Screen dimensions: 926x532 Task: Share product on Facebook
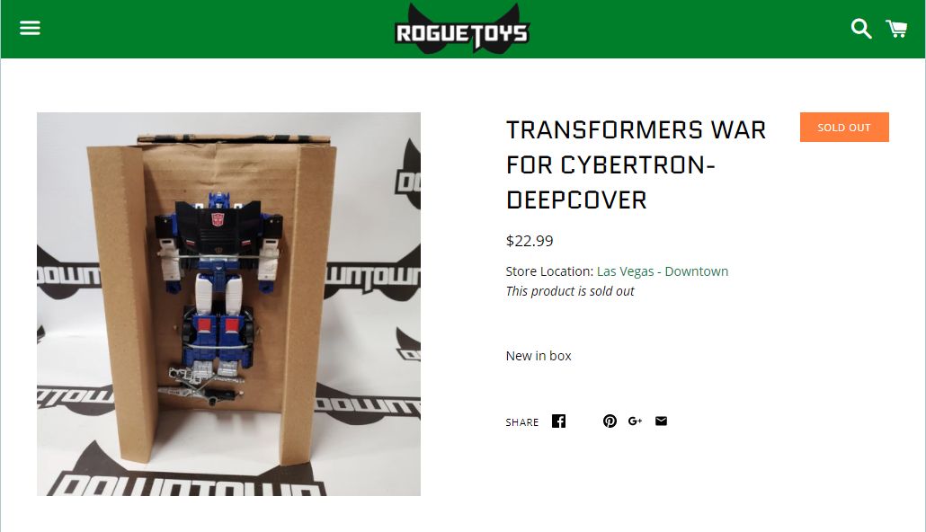558,421
